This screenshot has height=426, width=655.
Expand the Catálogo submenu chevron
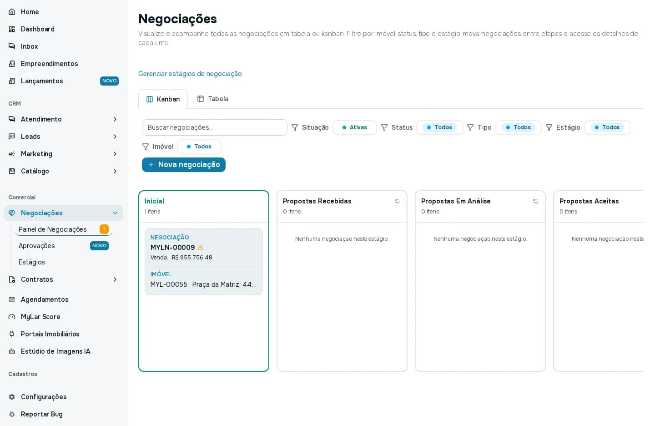[115, 171]
